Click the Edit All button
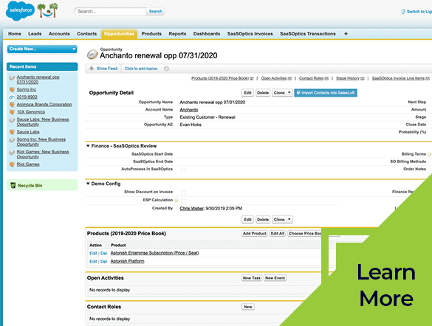The width and height of the screenshot is (432, 326). pyautogui.click(x=278, y=233)
